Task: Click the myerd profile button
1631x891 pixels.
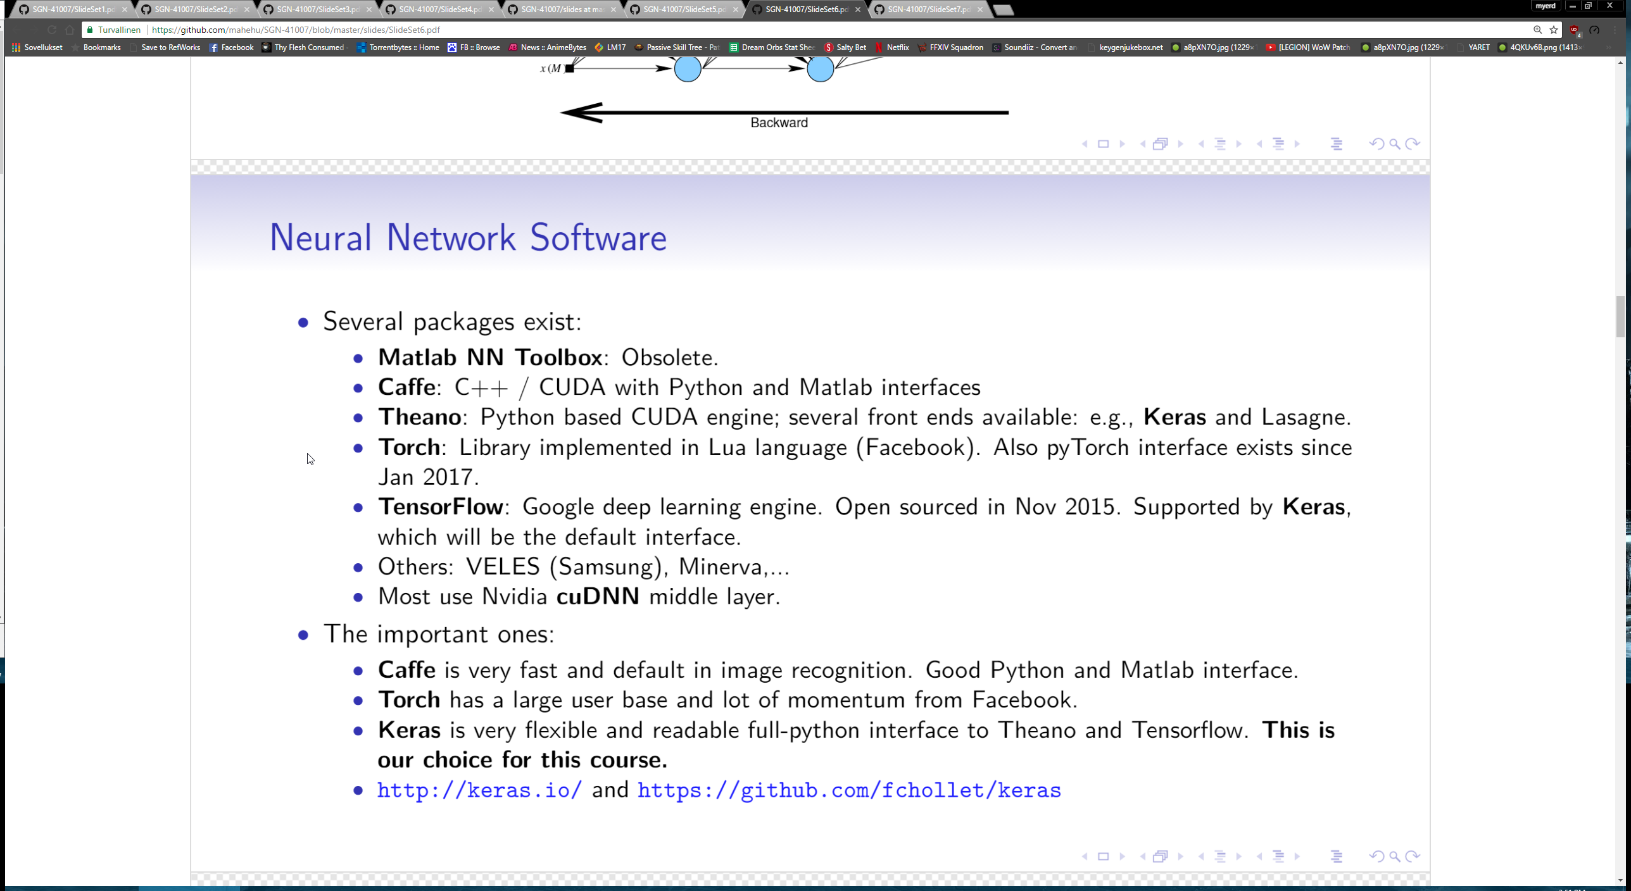Action: [x=1545, y=6]
